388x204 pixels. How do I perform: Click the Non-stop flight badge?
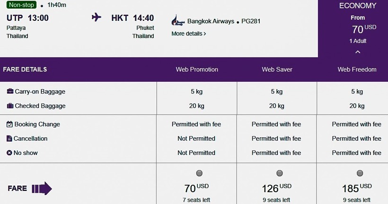(x=22, y=5)
